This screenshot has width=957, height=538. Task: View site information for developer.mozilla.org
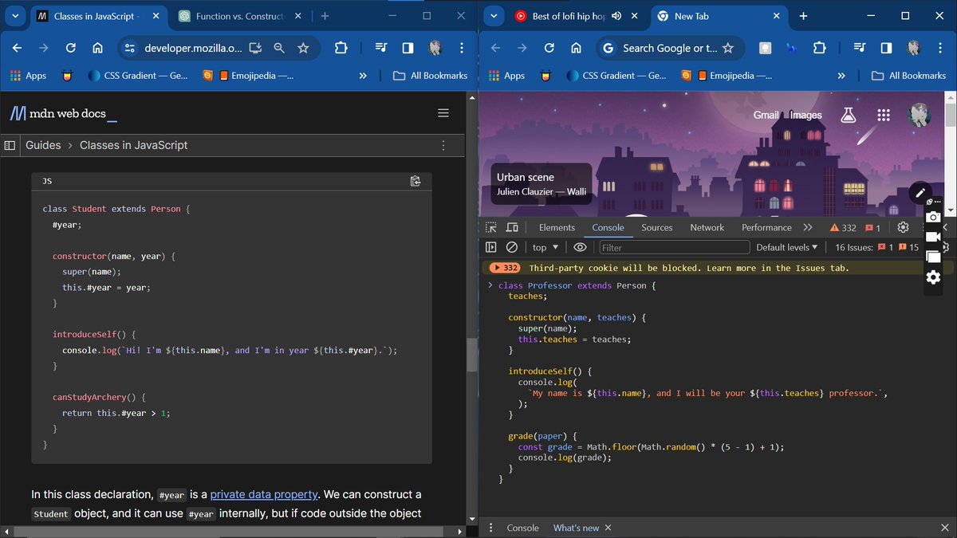[130, 48]
